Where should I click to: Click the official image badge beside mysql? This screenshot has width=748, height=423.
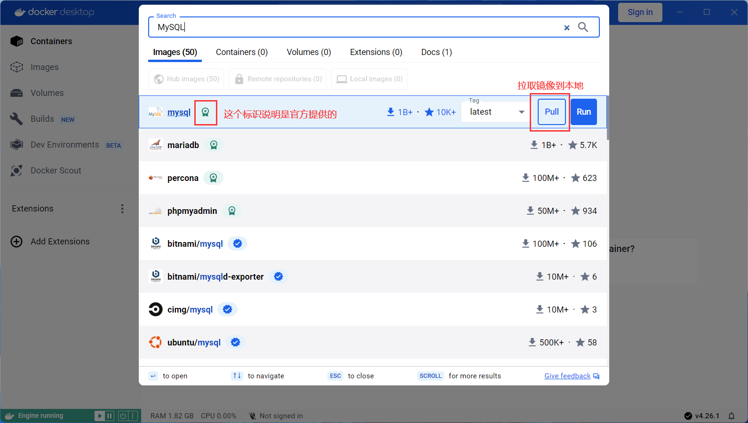tap(205, 112)
